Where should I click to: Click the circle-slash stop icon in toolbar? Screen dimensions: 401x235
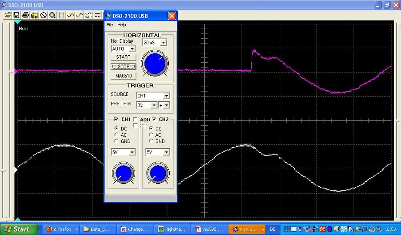pyautogui.click(x=43, y=15)
